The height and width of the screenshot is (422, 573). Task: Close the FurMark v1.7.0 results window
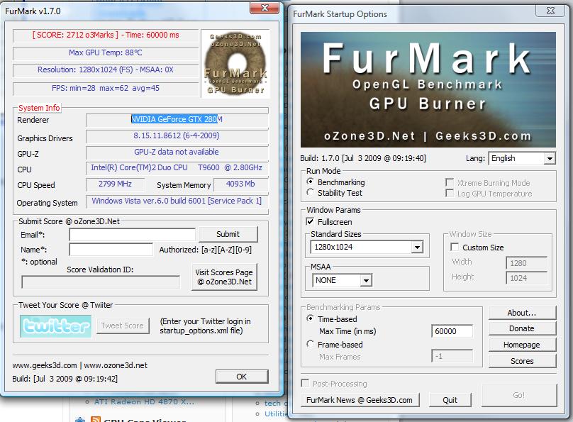(265, 8)
